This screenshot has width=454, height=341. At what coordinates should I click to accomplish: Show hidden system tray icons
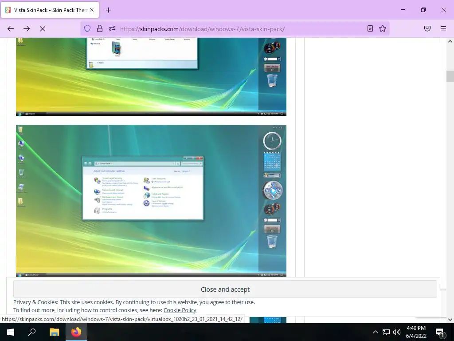(375, 332)
